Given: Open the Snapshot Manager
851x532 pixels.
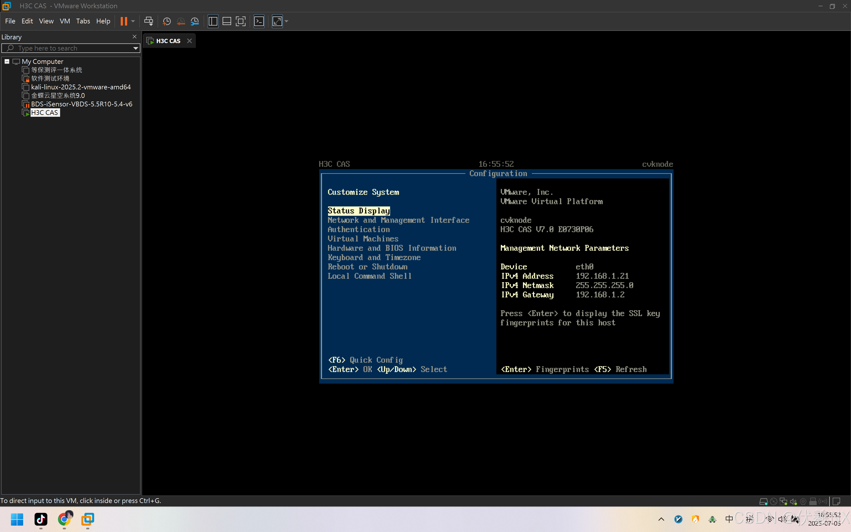Looking at the screenshot, I should [x=194, y=21].
